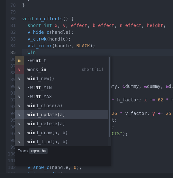
Task: Click line number 82 in the gutter
Action: click(x=13, y=33)
